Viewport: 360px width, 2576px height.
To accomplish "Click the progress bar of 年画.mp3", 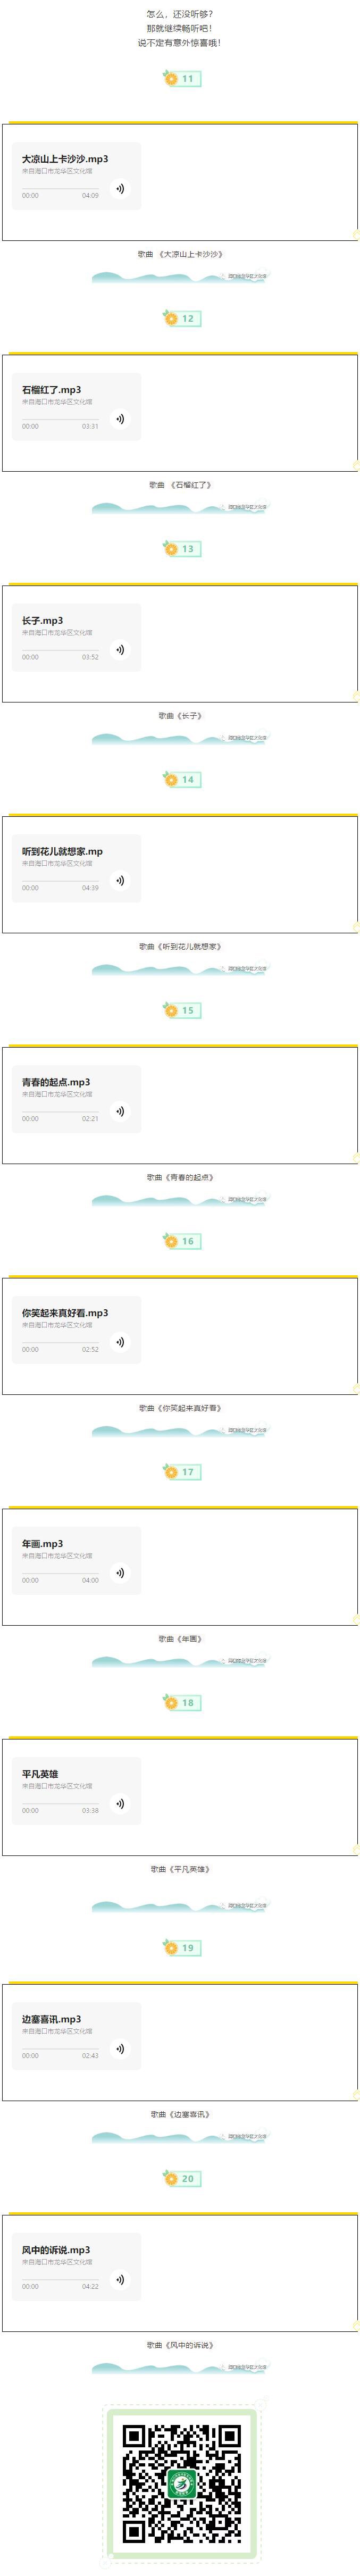I will tap(60, 1573).
